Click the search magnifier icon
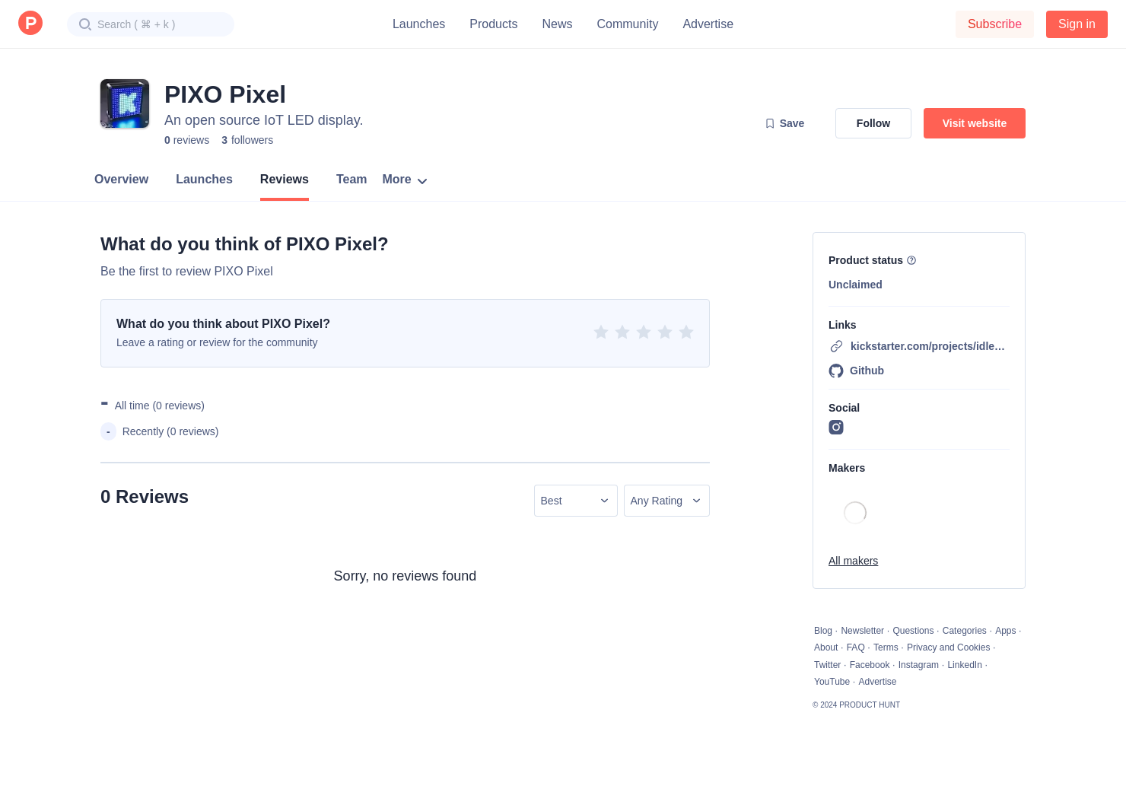Screen dimensions: 1126x789 (x=85, y=24)
